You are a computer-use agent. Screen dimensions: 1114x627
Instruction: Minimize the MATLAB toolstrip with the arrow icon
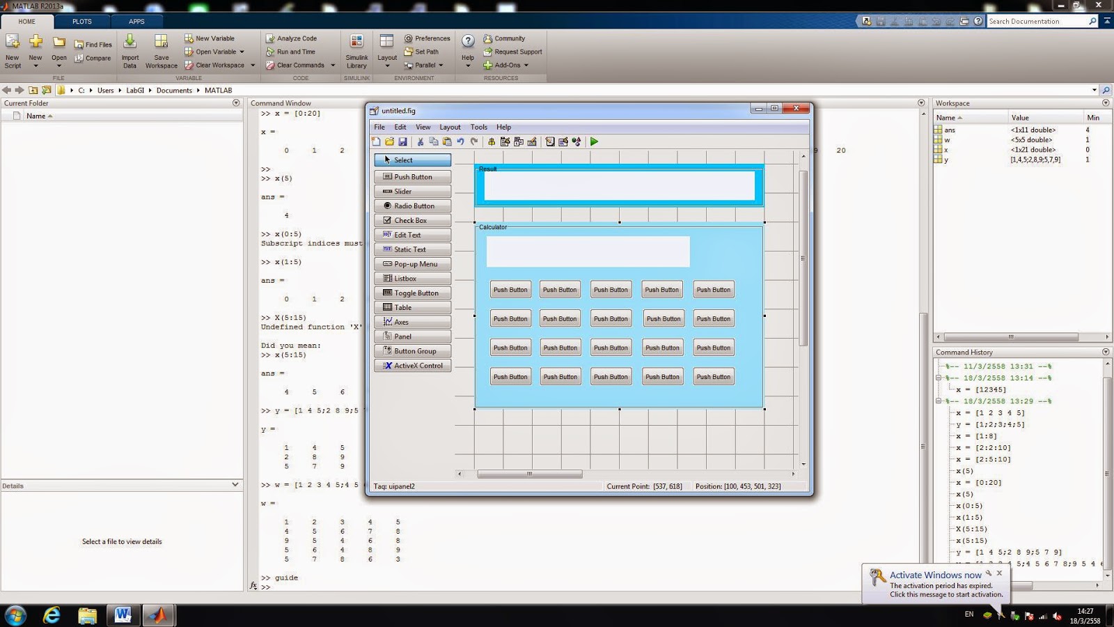click(1107, 21)
